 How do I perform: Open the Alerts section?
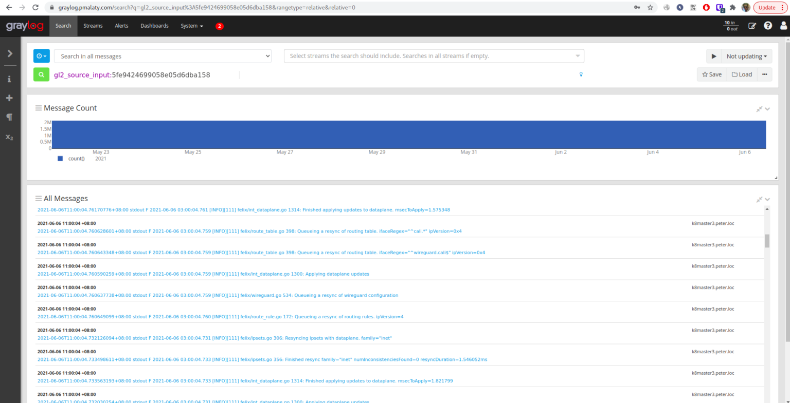coord(121,25)
